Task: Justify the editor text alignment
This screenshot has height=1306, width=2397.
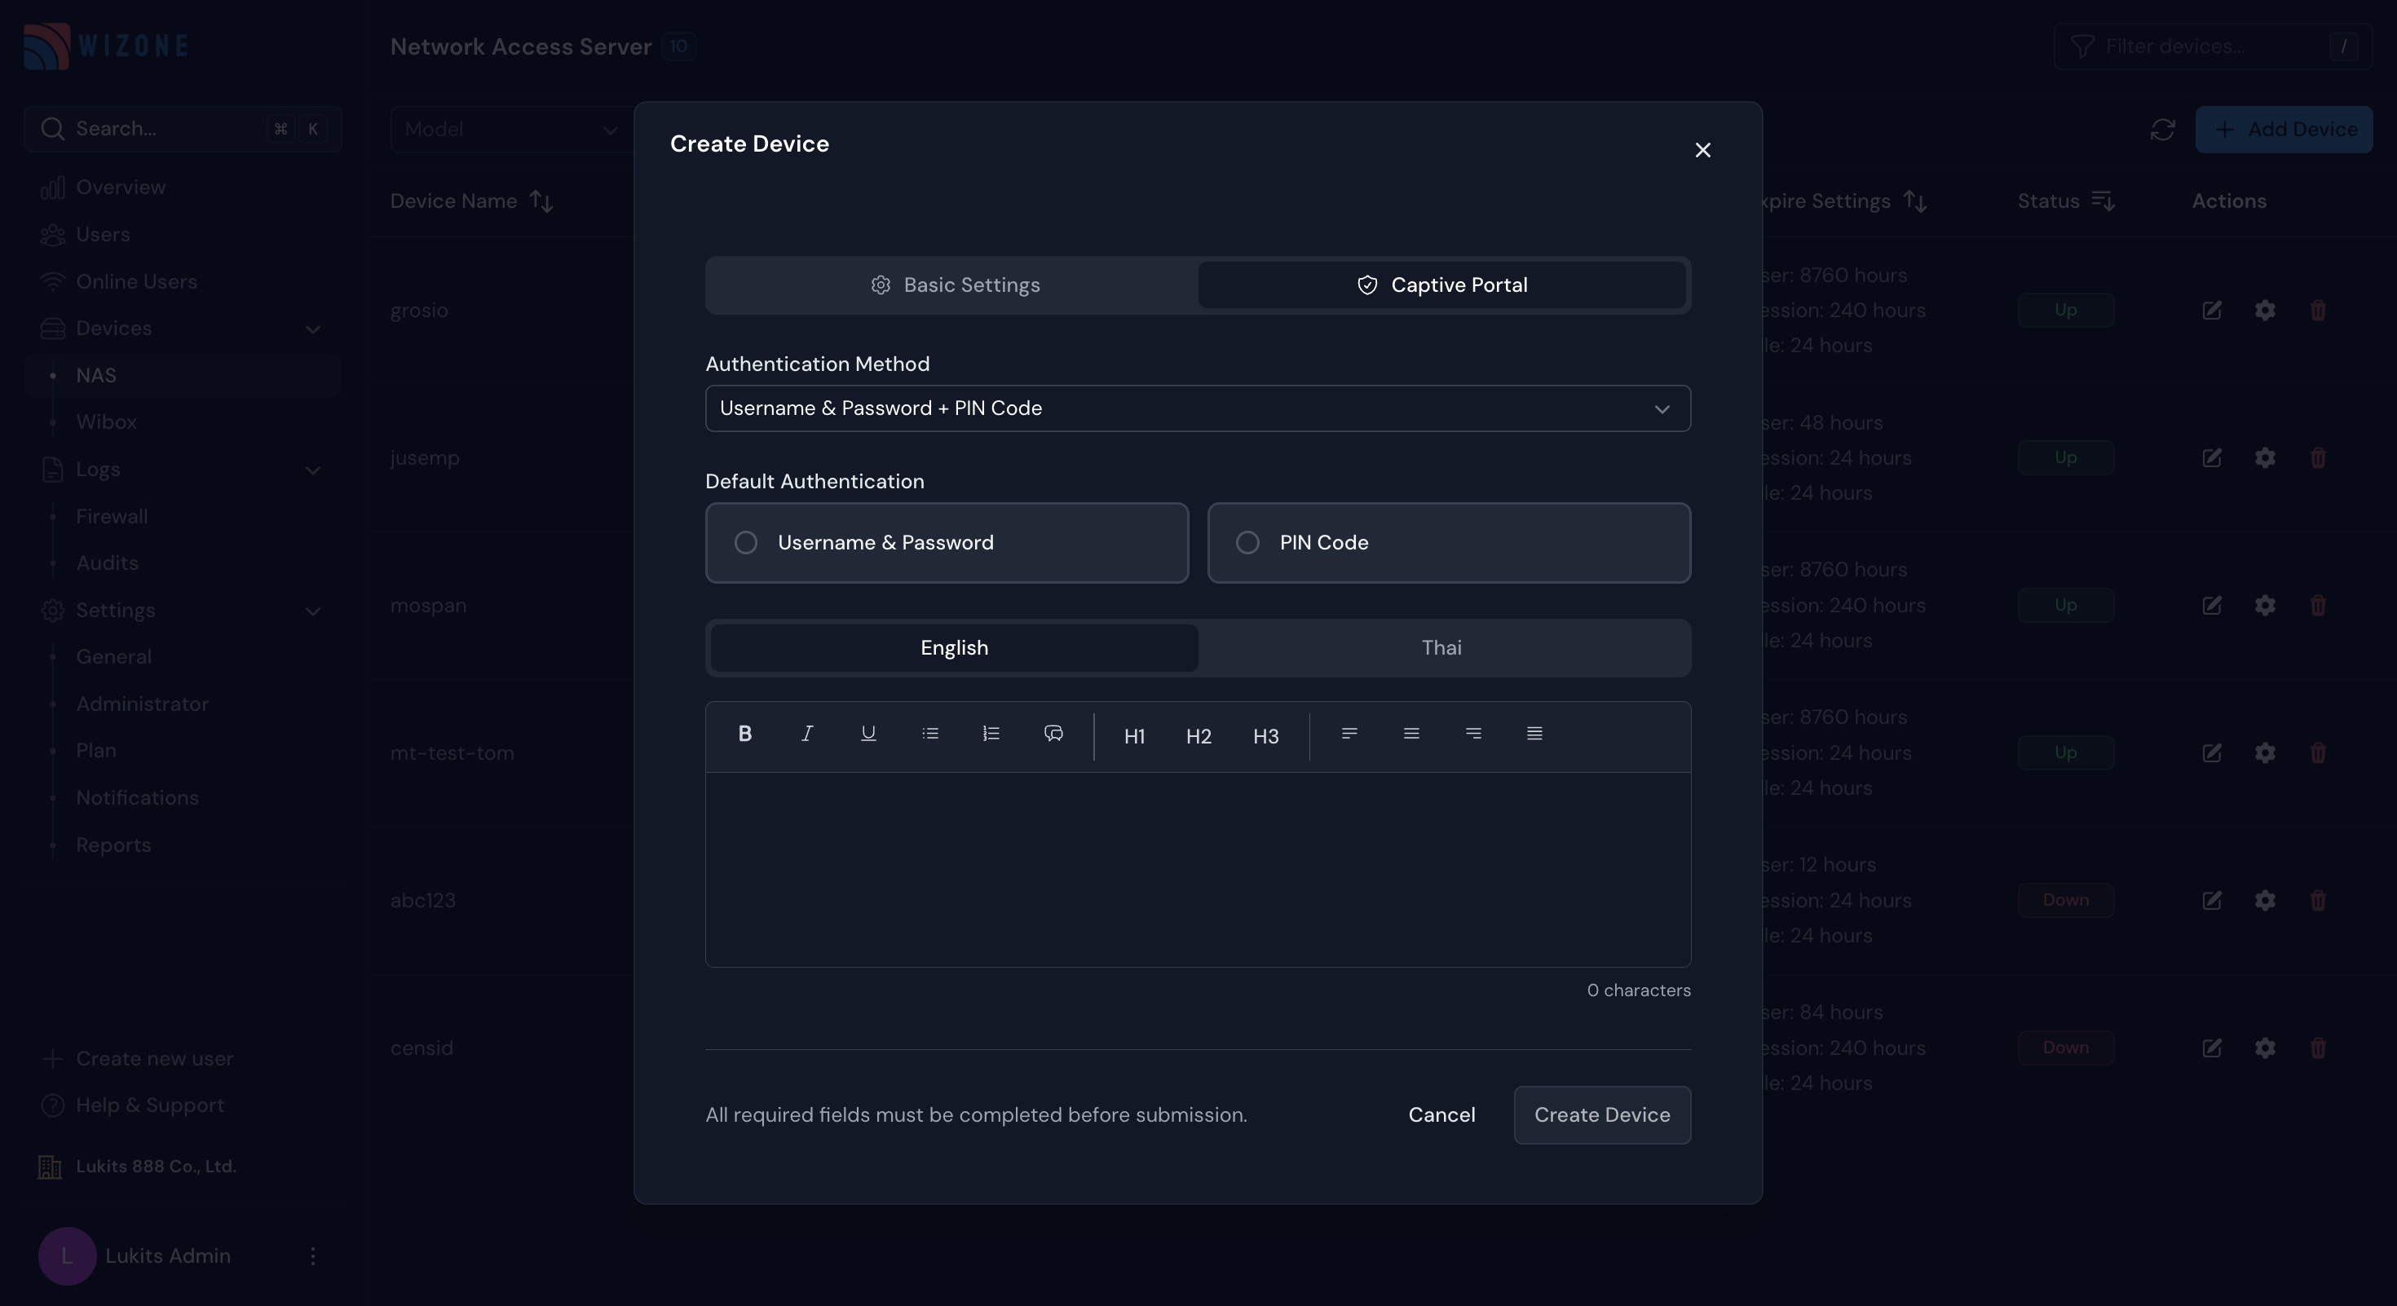Action: (x=1534, y=734)
